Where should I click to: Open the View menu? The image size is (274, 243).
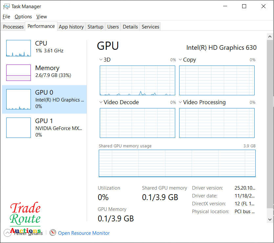click(42, 17)
